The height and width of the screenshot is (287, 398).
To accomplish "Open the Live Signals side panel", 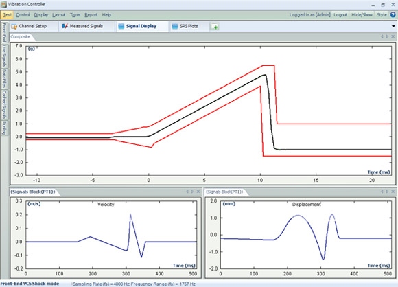I will (x=4, y=56).
